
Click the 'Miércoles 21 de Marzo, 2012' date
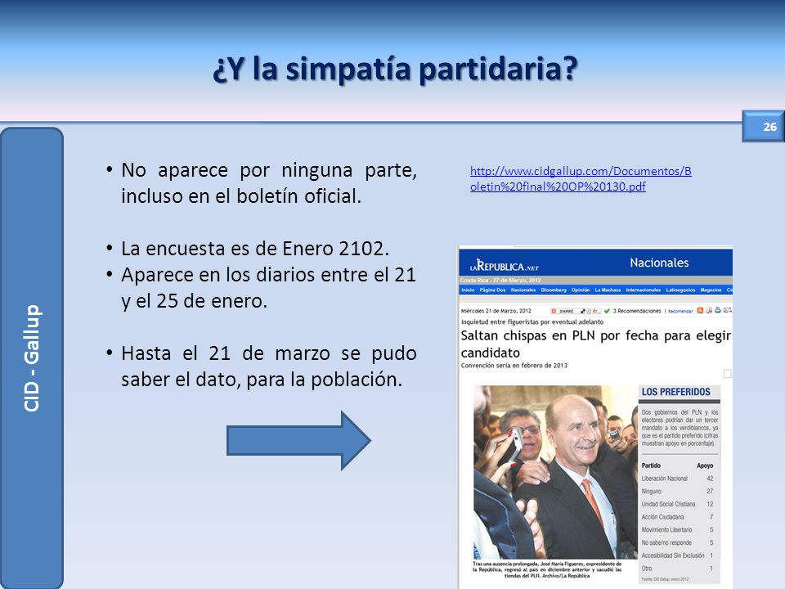click(496, 311)
